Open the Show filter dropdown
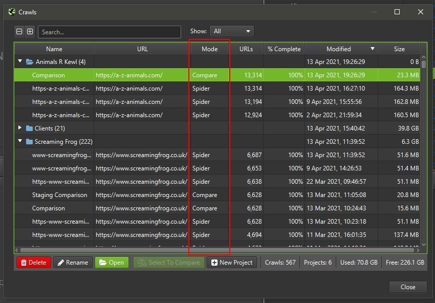The height and width of the screenshot is (303, 435). click(x=233, y=31)
